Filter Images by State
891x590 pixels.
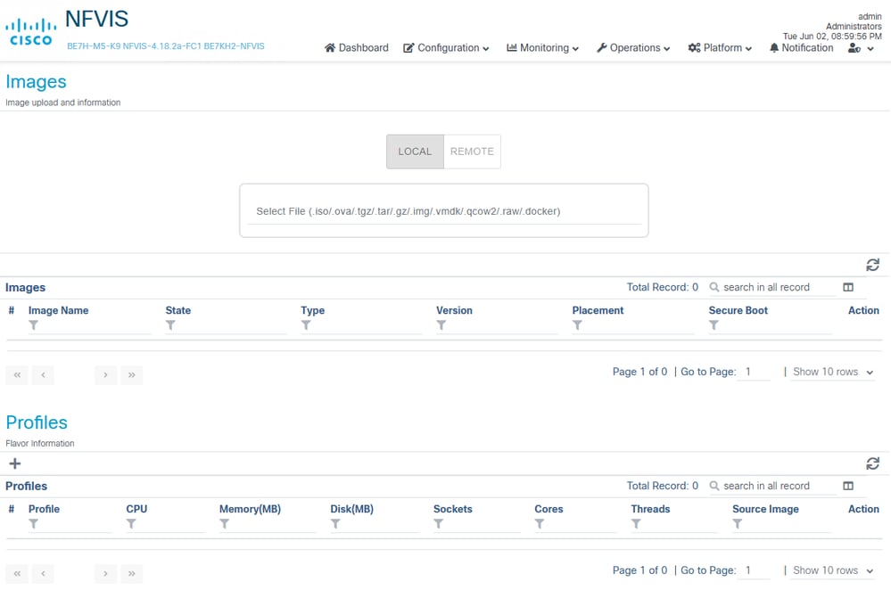pos(226,326)
